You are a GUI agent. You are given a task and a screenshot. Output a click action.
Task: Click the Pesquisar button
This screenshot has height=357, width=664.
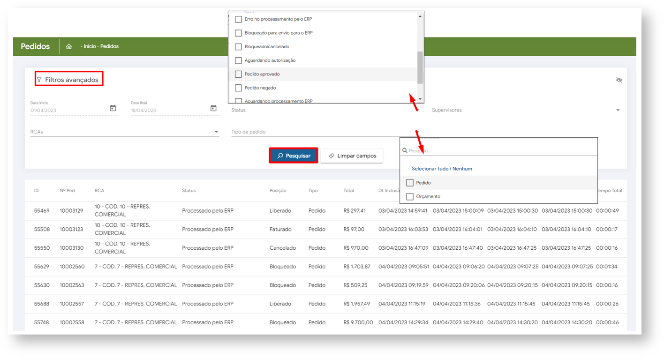click(x=294, y=156)
